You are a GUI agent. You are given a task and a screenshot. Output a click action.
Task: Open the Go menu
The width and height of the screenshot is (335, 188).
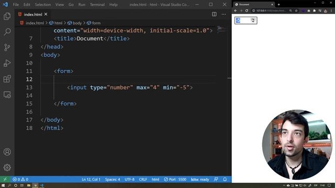pos(71,5)
